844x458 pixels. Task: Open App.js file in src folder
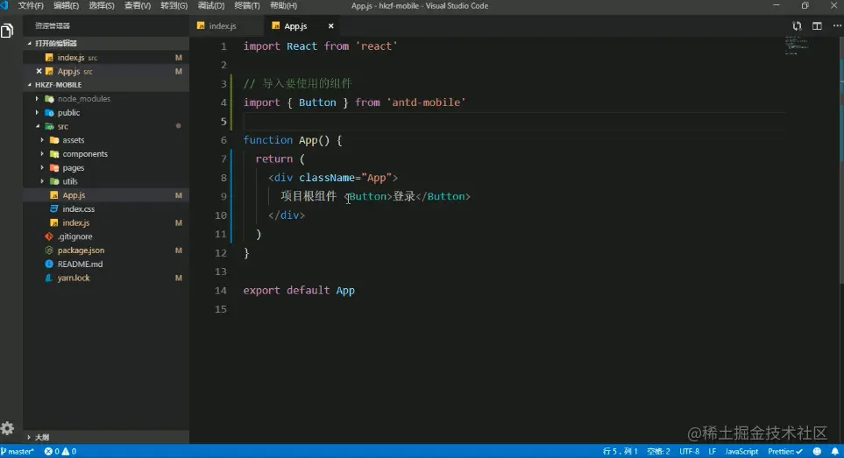106,195
